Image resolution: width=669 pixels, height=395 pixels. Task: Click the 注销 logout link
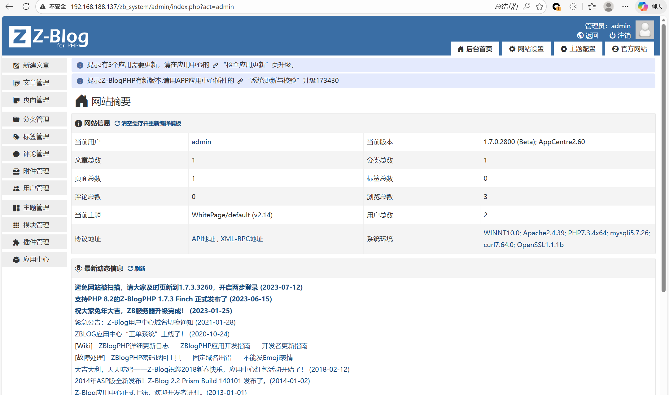[620, 36]
